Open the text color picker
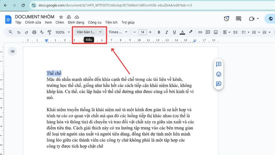The height and width of the screenshot is (155, 275). pyautogui.click(x=182, y=32)
